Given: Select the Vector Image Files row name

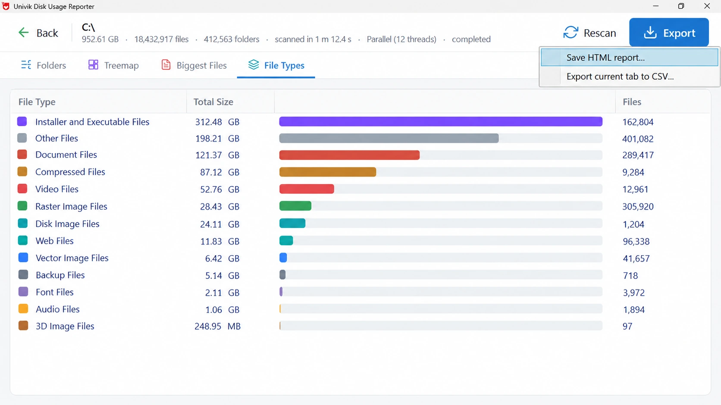Looking at the screenshot, I should 72,258.
